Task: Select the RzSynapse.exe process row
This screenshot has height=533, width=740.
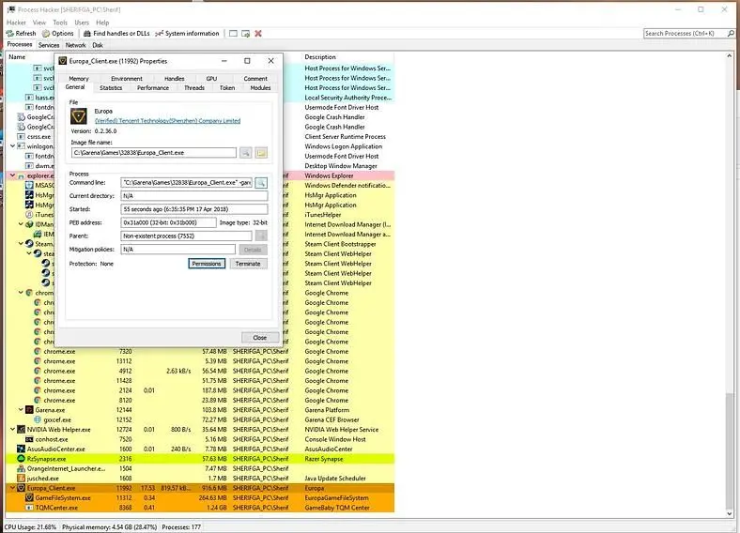Action: point(200,459)
